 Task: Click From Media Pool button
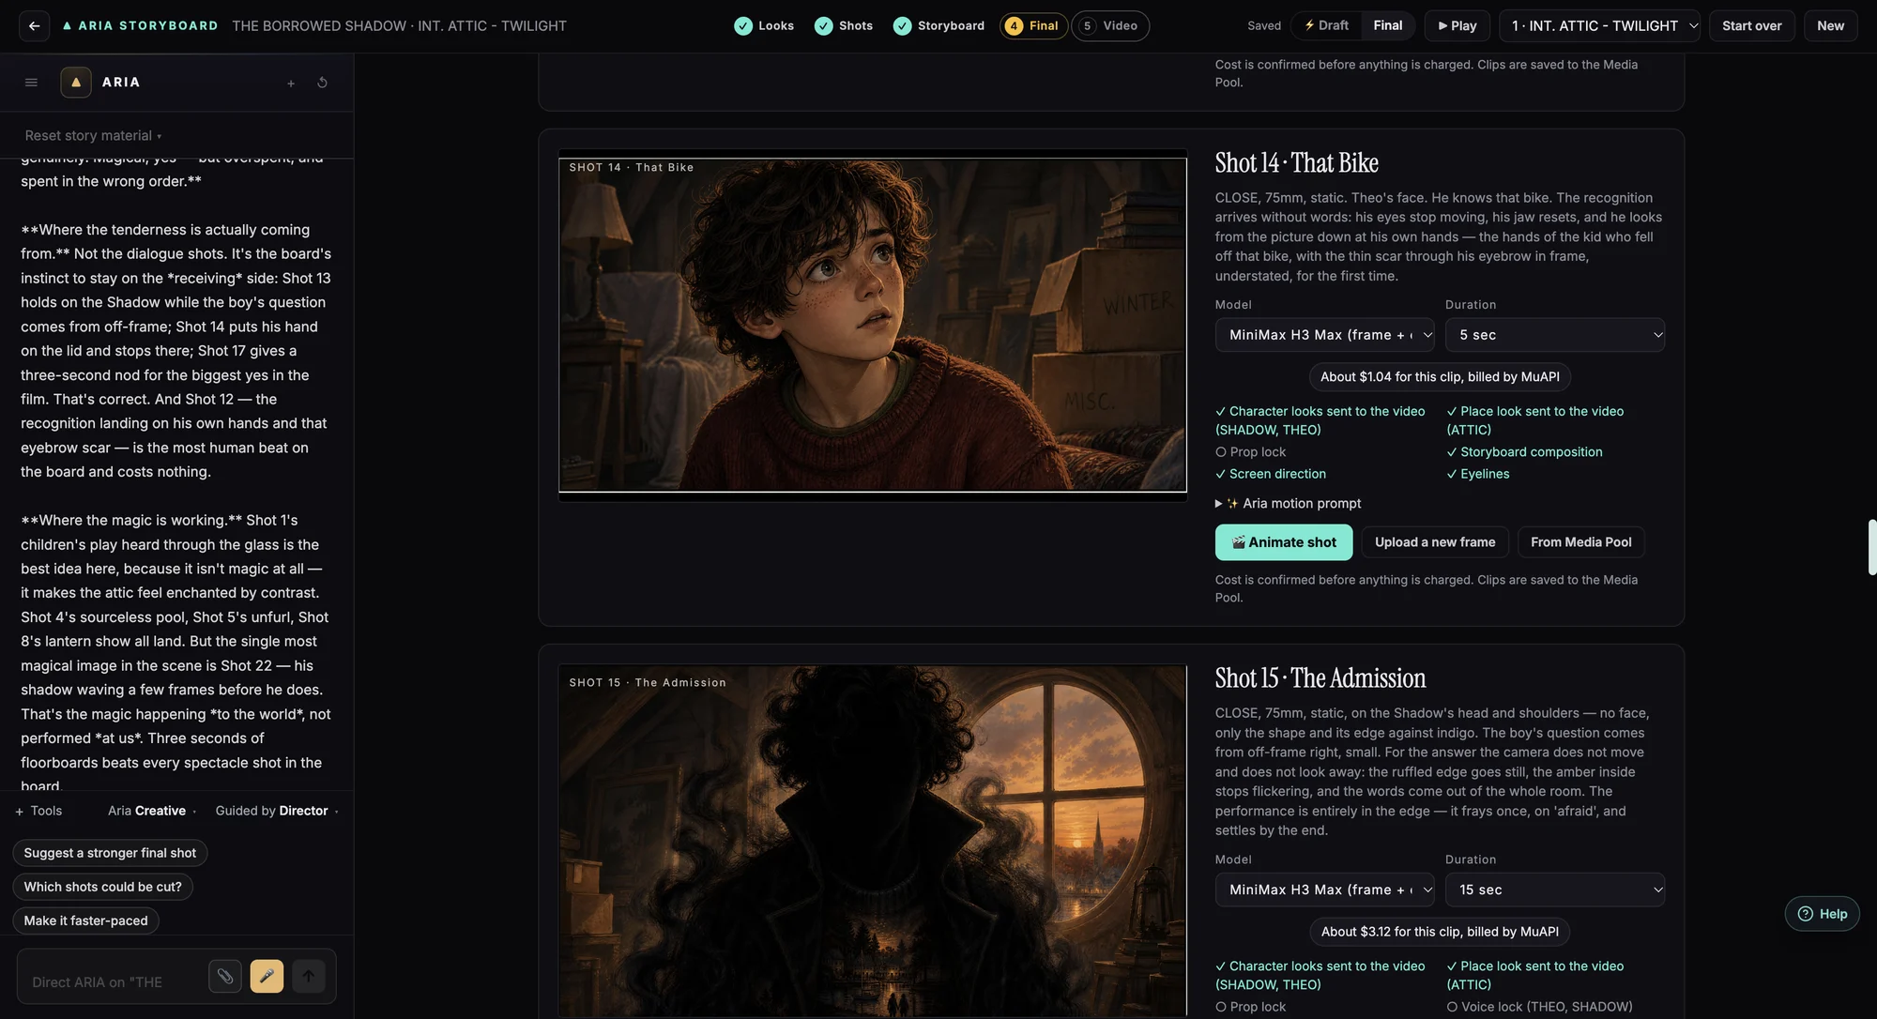tap(1580, 542)
